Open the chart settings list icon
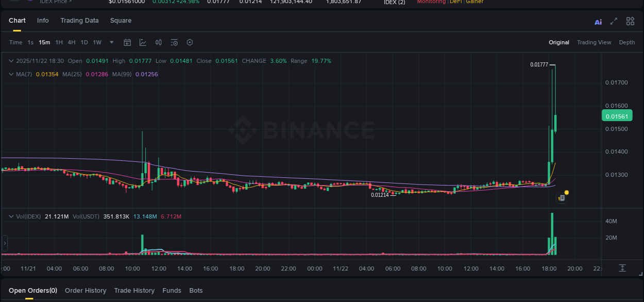644x302 pixels. pos(174,42)
